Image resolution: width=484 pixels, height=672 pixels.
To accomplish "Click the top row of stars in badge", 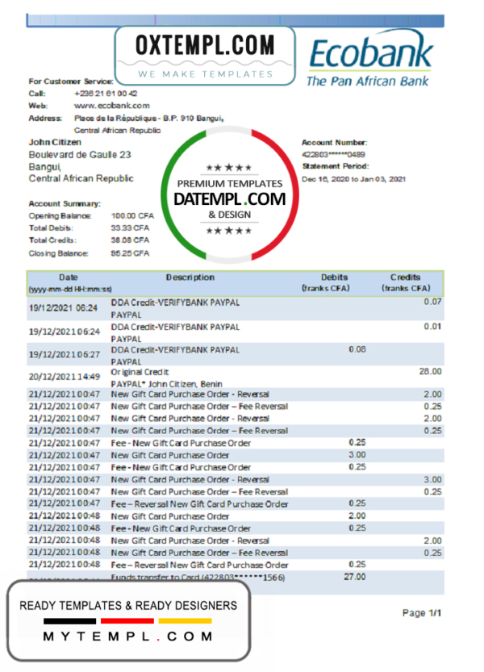I will click(230, 168).
